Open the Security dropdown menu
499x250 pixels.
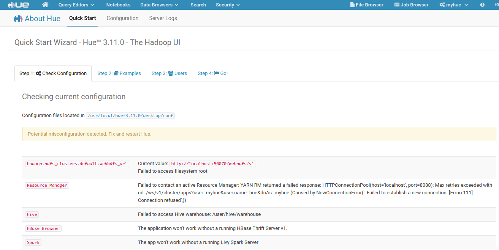click(228, 5)
